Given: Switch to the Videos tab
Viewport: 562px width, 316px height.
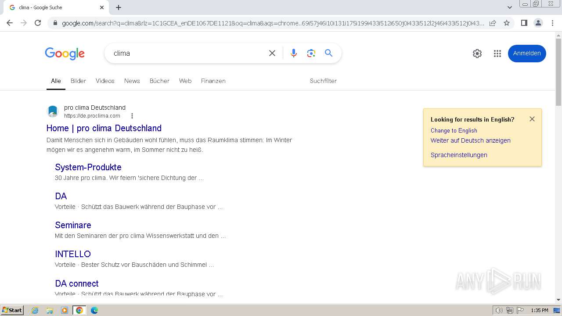Looking at the screenshot, I should pos(105,81).
